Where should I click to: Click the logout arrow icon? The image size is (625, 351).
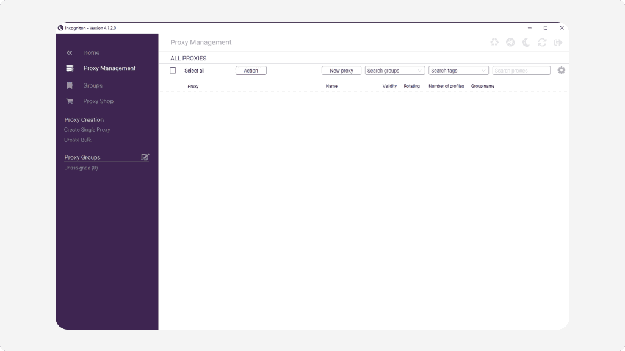point(557,42)
